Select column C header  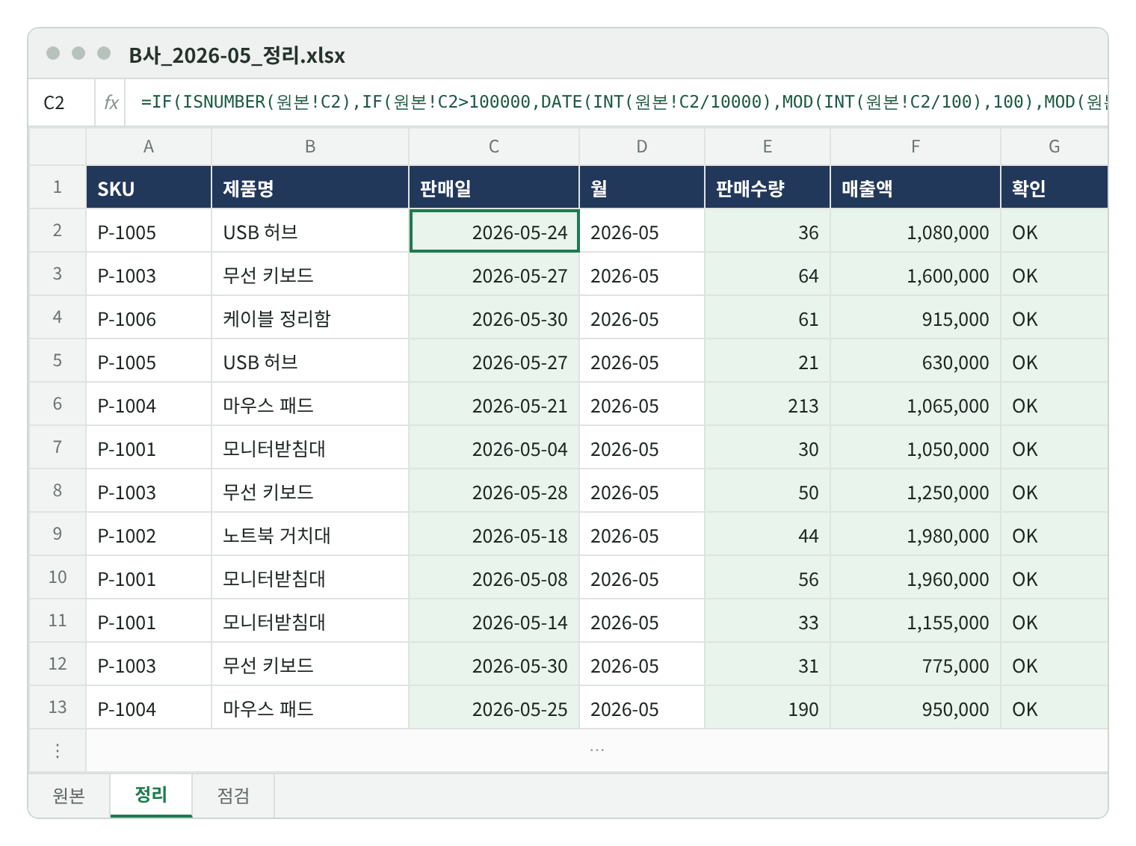click(x=494, y=146)
